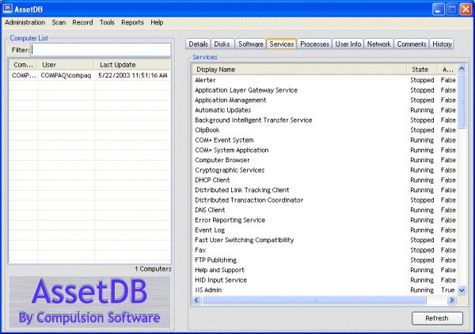Open the Comments tab
Viewport: 475px width, 334px height.
coord(412,44)
